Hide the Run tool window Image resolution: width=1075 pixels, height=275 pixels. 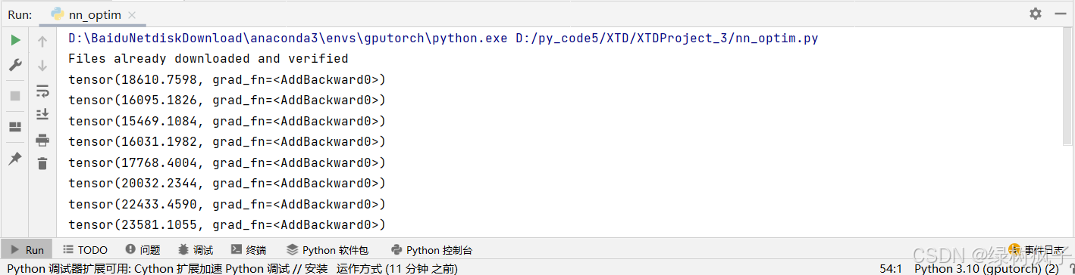[1059, 14]
